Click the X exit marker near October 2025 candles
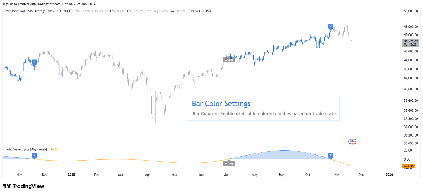Image resolution: width=423 pixels, height=194 pixels. (330, 26)
